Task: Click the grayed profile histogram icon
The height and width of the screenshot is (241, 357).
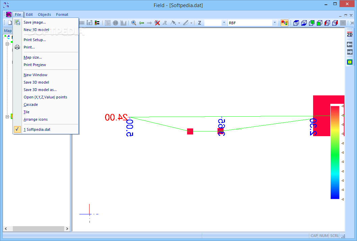Action: [123, 23]
